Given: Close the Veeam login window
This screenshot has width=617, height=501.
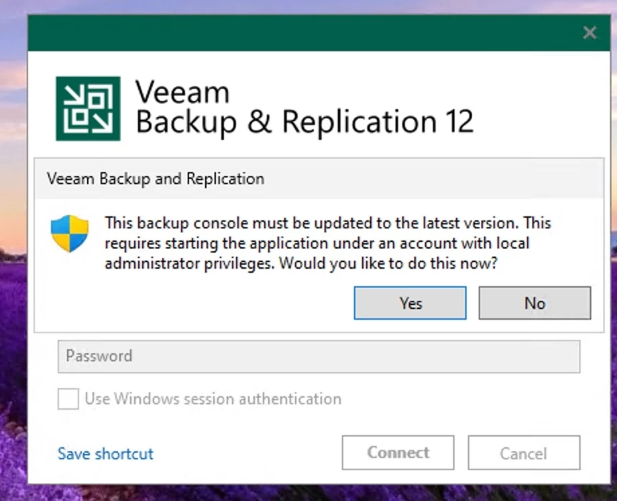Looking at the screenshot, I should click(x=590, y=33).
